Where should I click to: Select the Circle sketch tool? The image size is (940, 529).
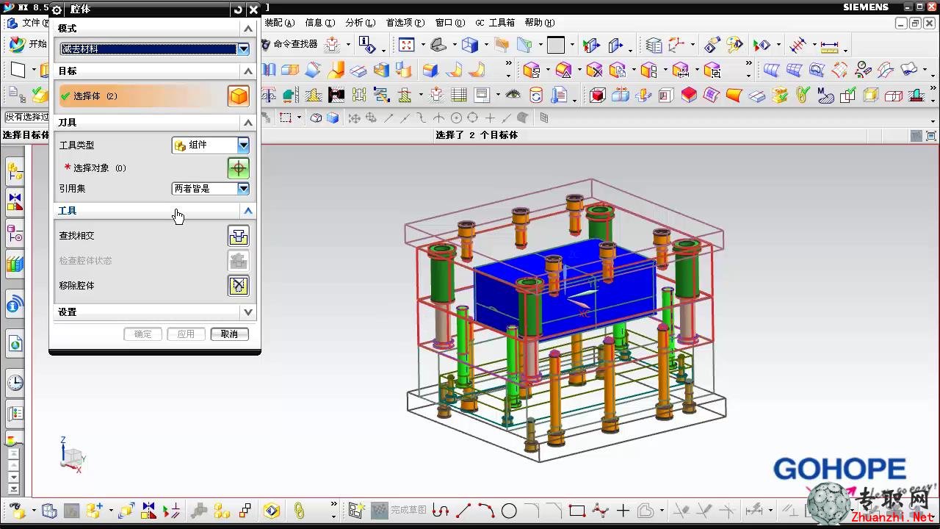509,511
